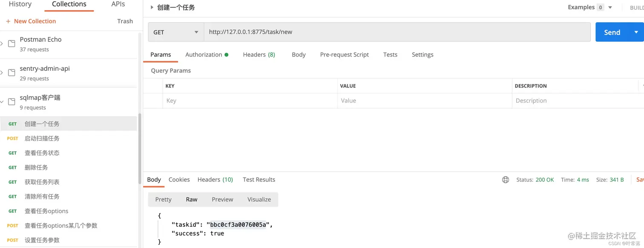Open the 查看任务options某几个参数 request
The height and width of the screenshot is (248, 644).
(68, 225)
